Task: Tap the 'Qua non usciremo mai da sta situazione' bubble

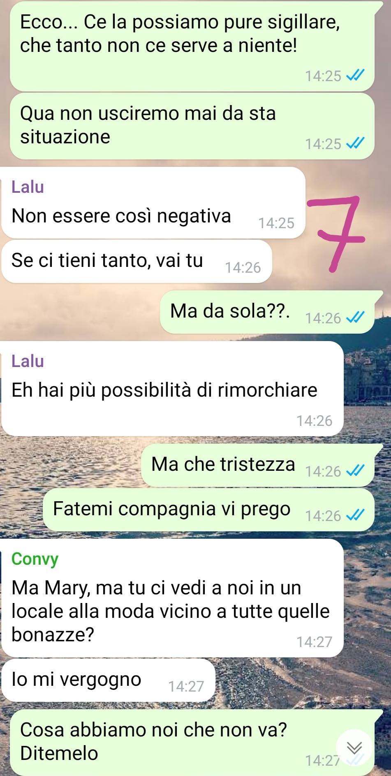Action: point(192,126)
